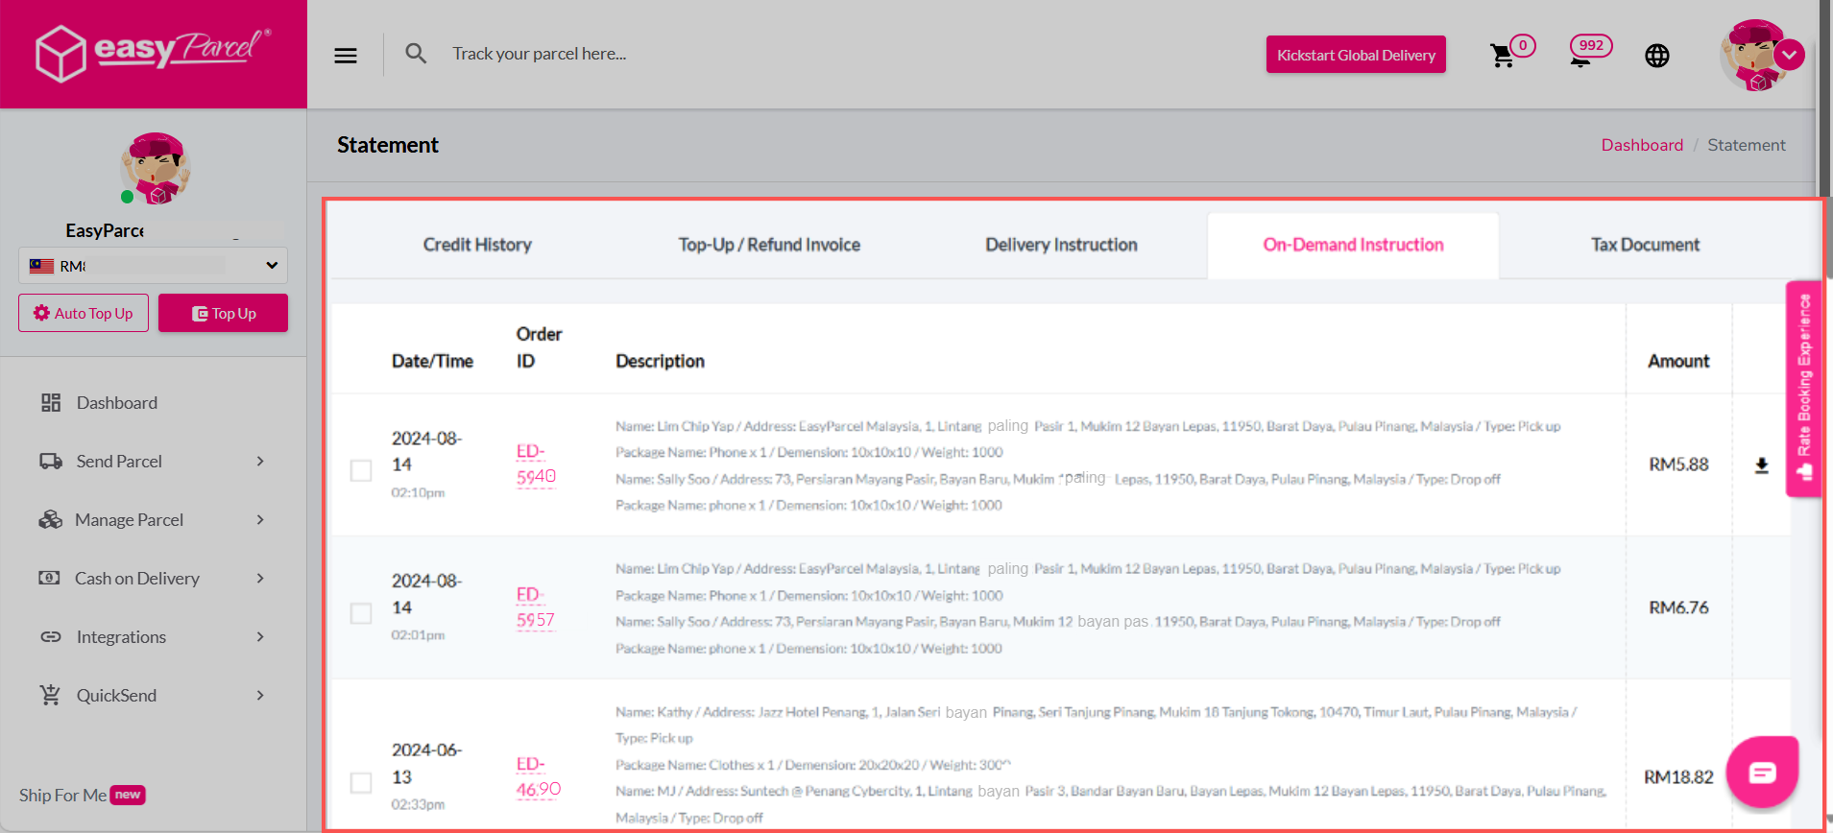Expand Send Parcel submenu chevron
This screenshot has height=833, width=1833.
[260, 462]
